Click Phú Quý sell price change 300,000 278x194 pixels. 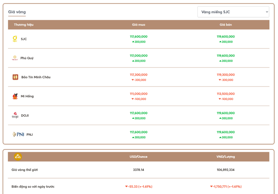pos(226,61)
